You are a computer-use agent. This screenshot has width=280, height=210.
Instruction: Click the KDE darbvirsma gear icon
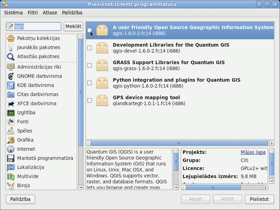coord(11,85)
